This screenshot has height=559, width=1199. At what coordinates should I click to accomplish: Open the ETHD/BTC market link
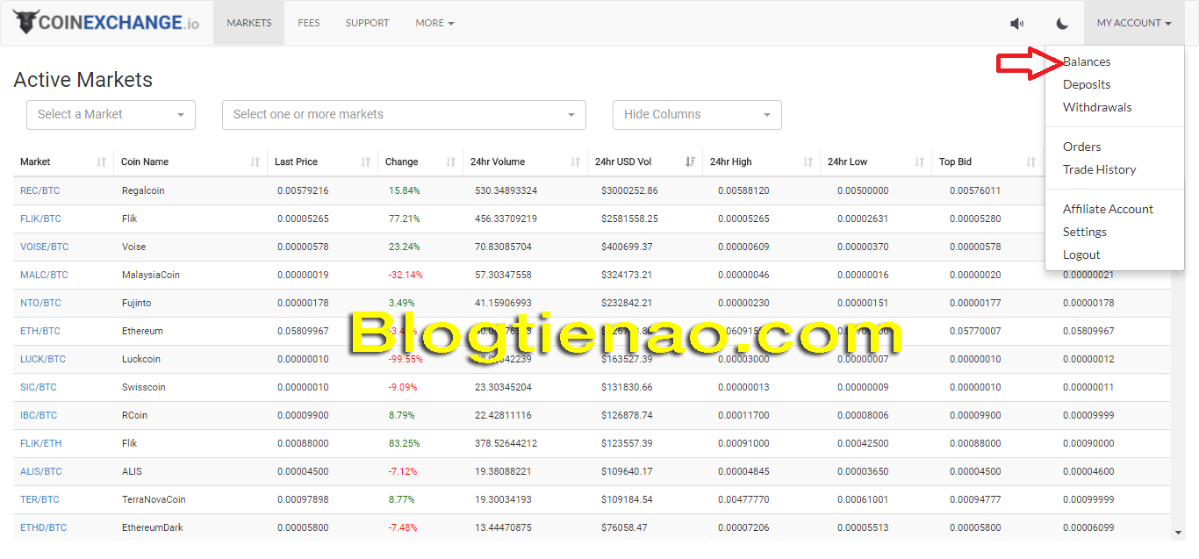click(43, 527)
